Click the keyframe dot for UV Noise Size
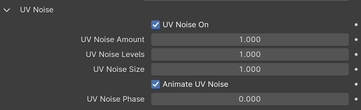 pyautogui.click(x=356, y=69)
